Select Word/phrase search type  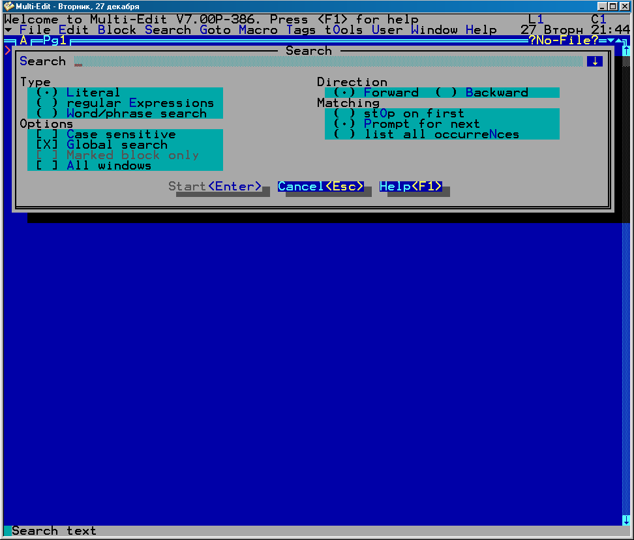121,113
